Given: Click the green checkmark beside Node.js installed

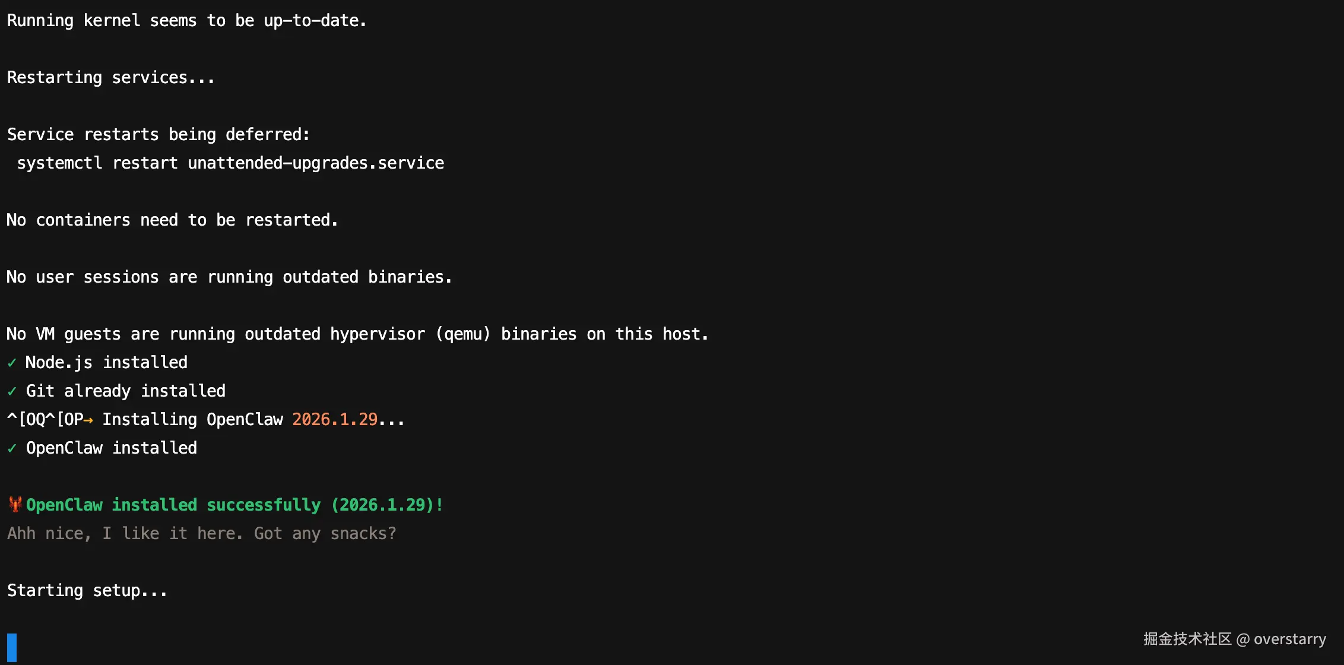Looking at the screenshot, I should click(12, 363).
